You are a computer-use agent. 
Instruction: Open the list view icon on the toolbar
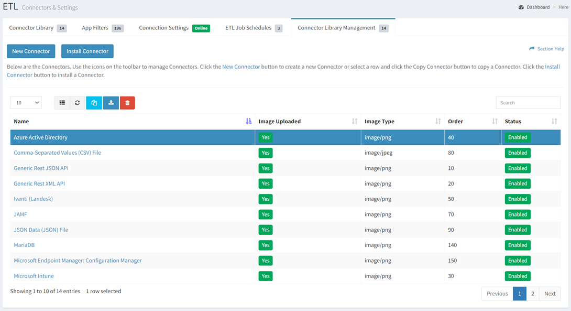pyautogui.click(x=62, y=103)
